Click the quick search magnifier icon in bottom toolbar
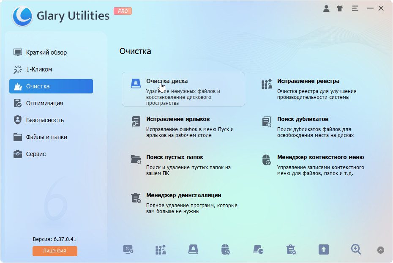 (x=356, y=249)
